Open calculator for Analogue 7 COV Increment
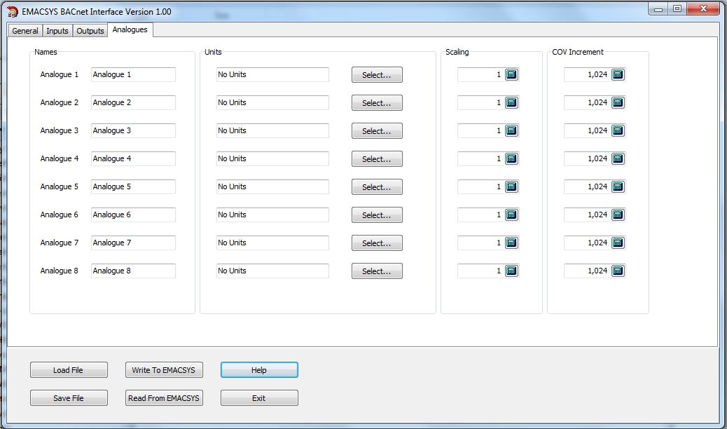Screen dimensions: 727x429 click(618, 243)
